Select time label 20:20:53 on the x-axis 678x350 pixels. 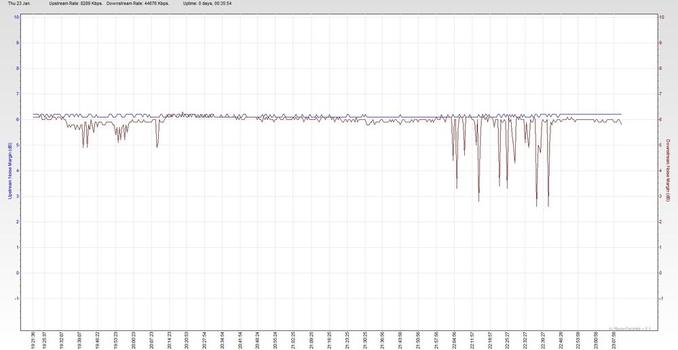(x=187, y=340)
